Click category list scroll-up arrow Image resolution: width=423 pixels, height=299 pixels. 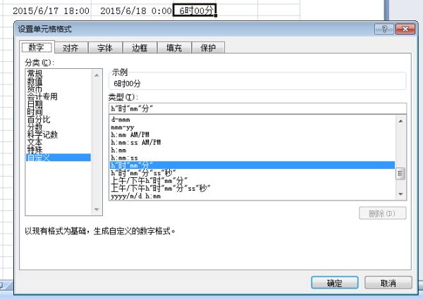97,75
